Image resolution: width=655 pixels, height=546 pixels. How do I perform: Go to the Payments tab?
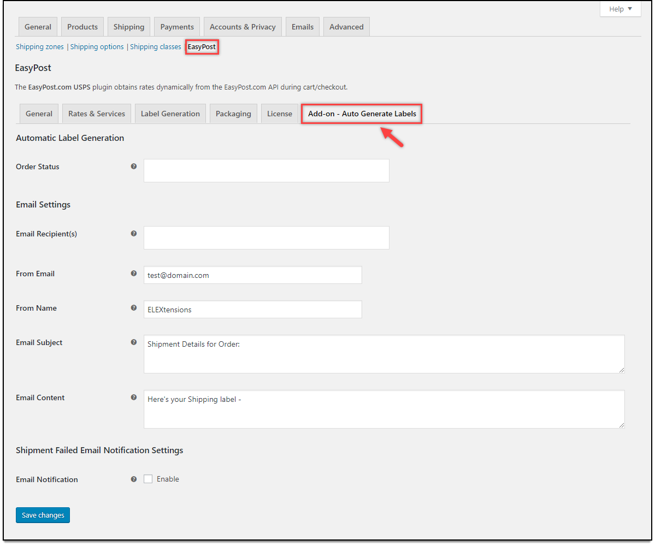[177, 27]
